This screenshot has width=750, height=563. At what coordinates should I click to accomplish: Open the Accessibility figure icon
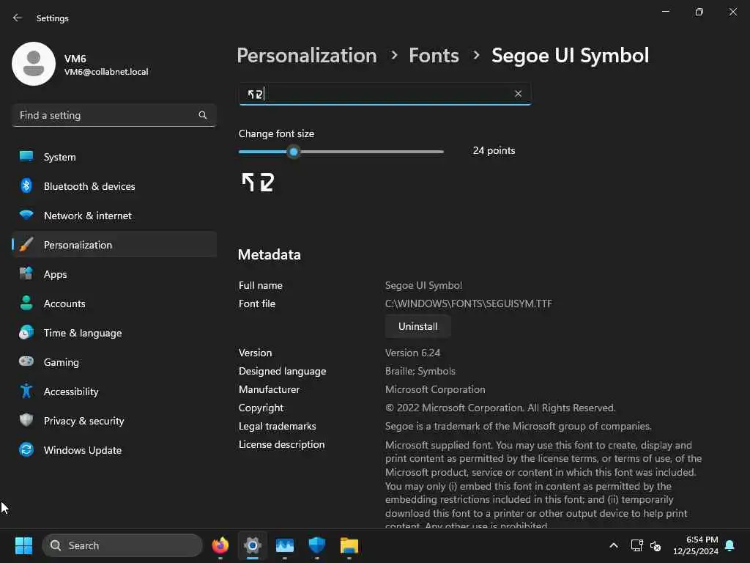[26, 391]
